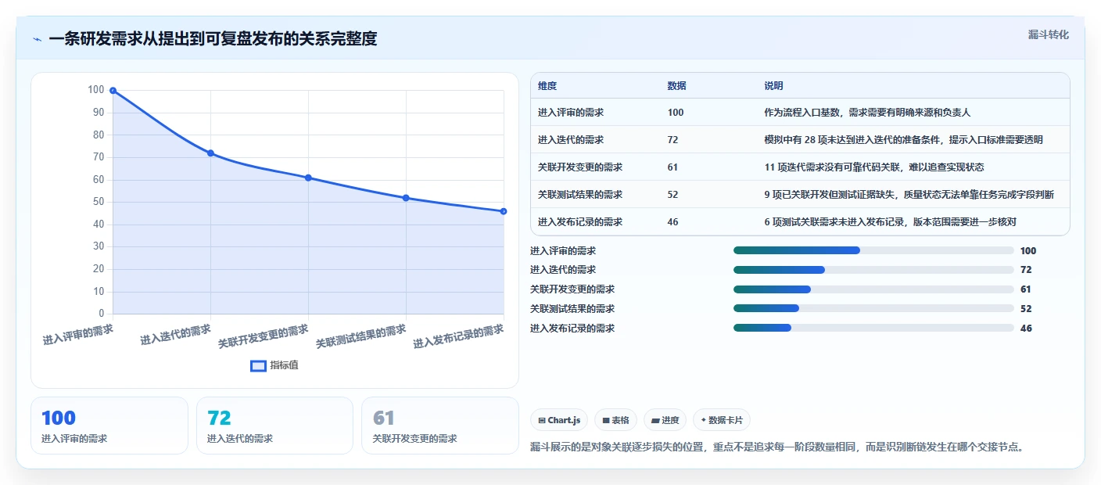Click progress value 100 at bar end

click(x=1028, y=250)
